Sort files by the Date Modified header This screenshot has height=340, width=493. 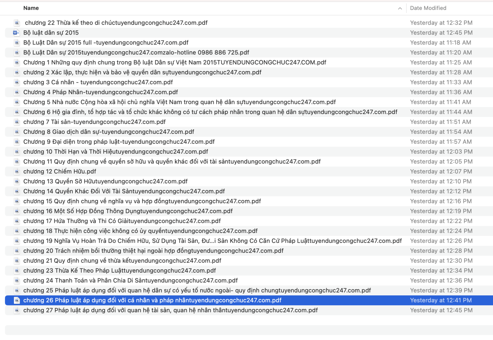(428, 8)
